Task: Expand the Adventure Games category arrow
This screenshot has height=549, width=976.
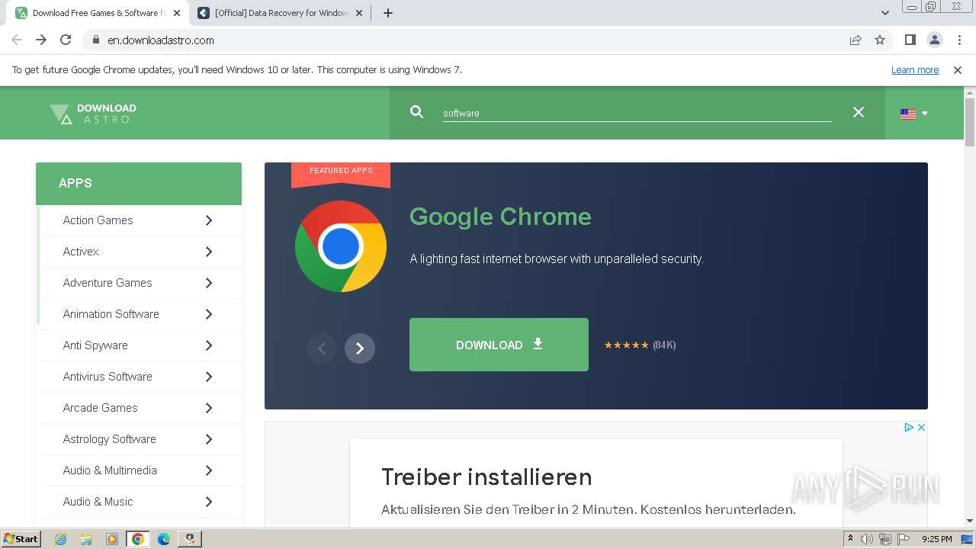Action: (209, 283)
